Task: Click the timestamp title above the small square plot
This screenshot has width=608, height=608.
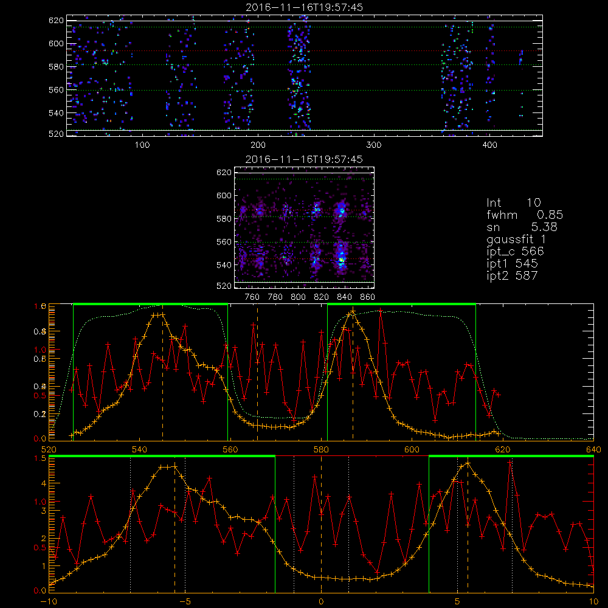Action: point(305,159)
